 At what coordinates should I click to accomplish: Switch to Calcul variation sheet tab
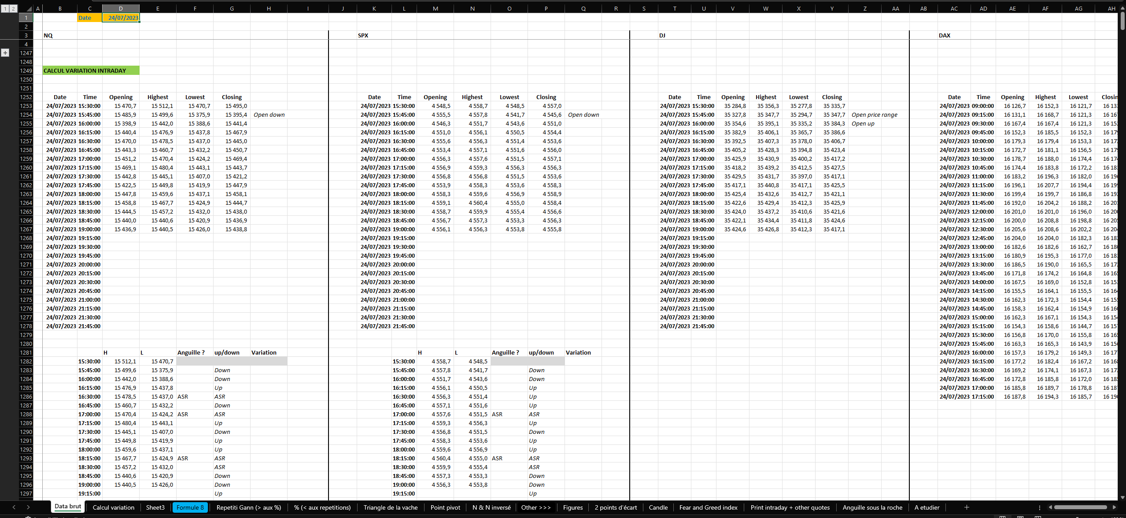pos(113,507)
